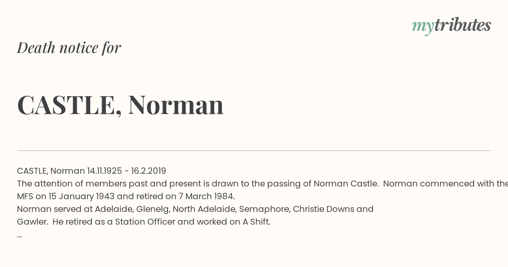Viewport: 508px width, 267px height.
Task: Click the word 'CASTLE' in large title
Action: (66, 105)
